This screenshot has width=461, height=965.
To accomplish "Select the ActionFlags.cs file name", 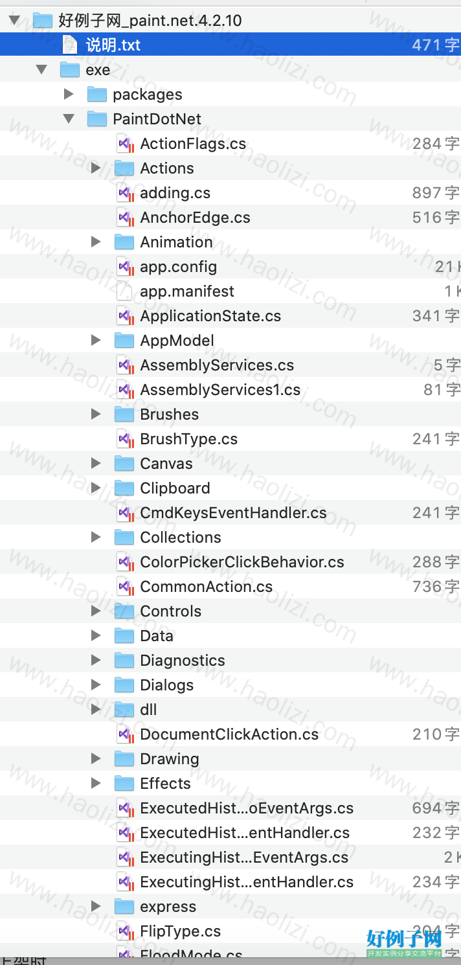I will tap(193, 144).
